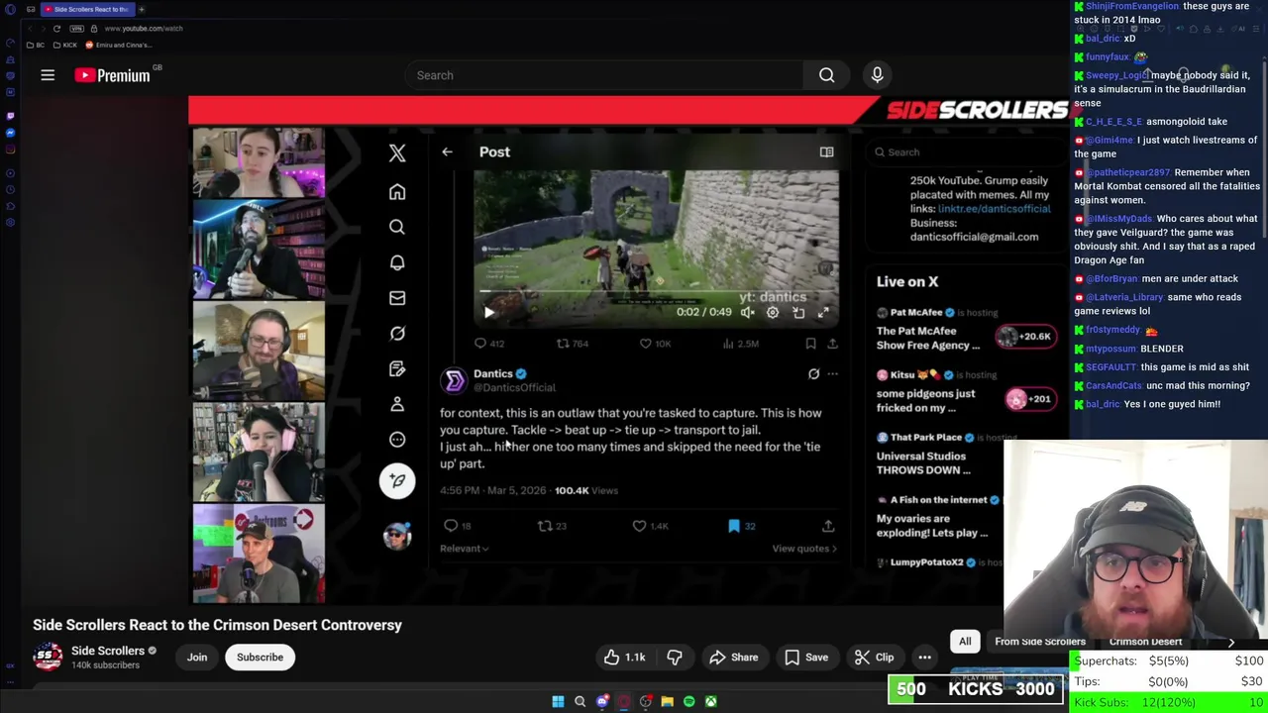Viewport: 1268px width, 713px height.
Task: Start voice search with microphone icon
Action: pyautogui.click(x=877, y=75)
